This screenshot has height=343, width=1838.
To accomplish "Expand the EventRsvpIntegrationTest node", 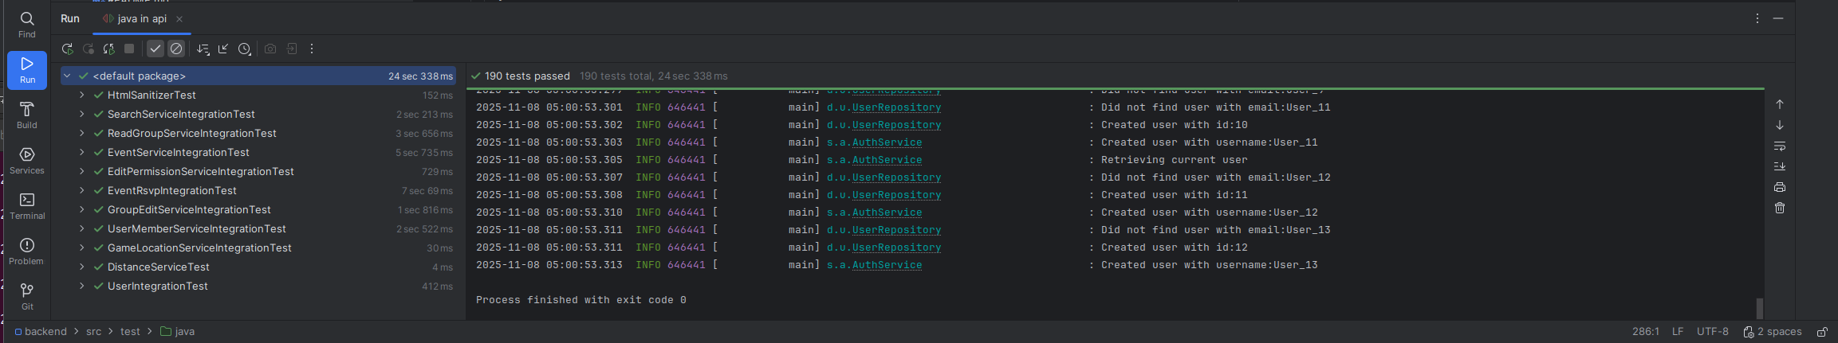I will 81,191.
